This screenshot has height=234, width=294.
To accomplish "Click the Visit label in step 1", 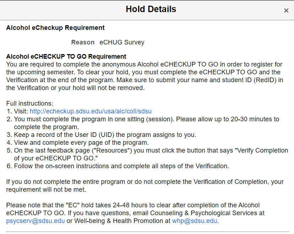I will [x=21, y=111].
